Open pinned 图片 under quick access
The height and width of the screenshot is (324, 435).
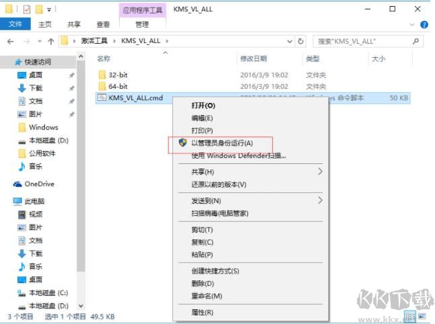point(36,114)
